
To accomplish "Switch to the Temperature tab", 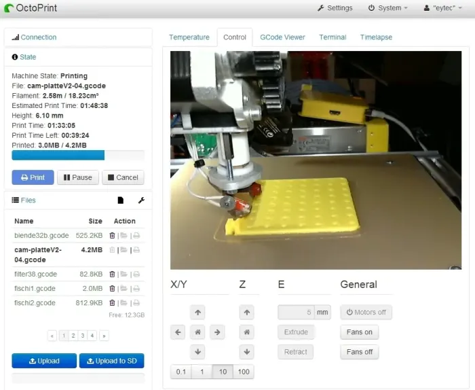I will pos(189,37).
